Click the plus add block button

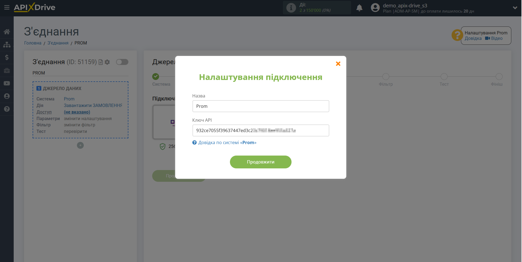pos(80,145)
